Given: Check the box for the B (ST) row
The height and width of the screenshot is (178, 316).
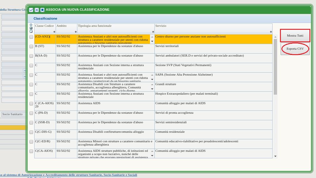Looking at the screenshot, I should tap(31, 46).
